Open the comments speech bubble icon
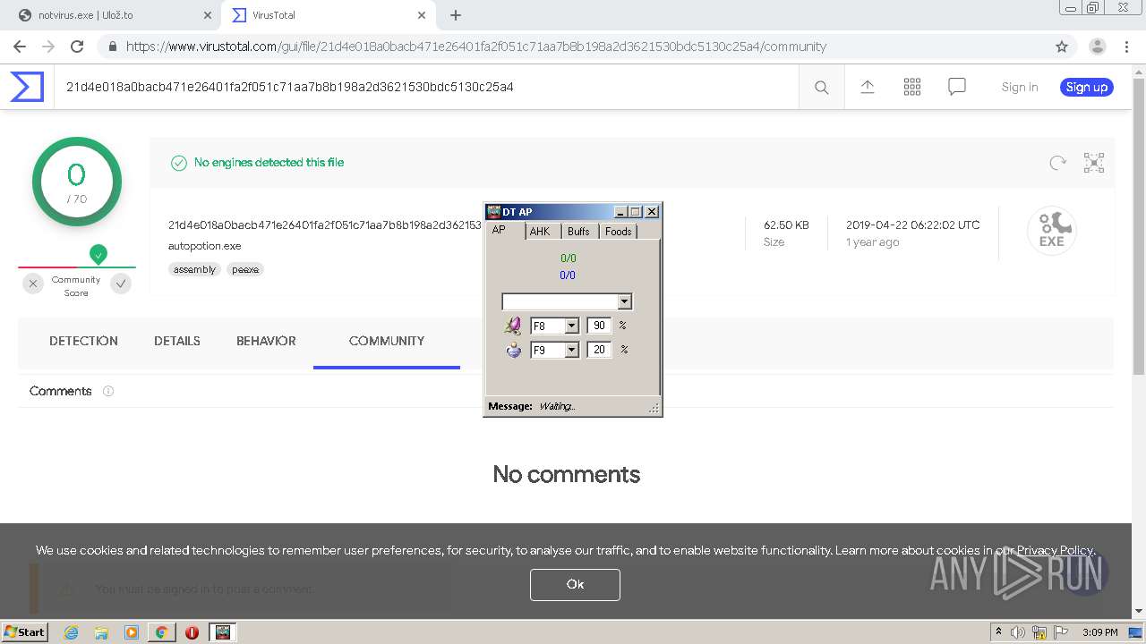The image size is (1146, 644). [x=957, y=87]
